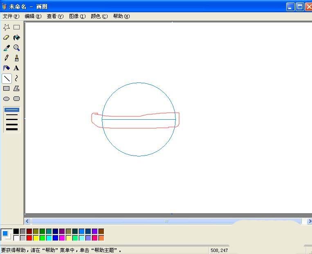Viewport: 312px width, 254px height.
Task: Select the Airbrush spray tool
Action: [x=7, y=68]
